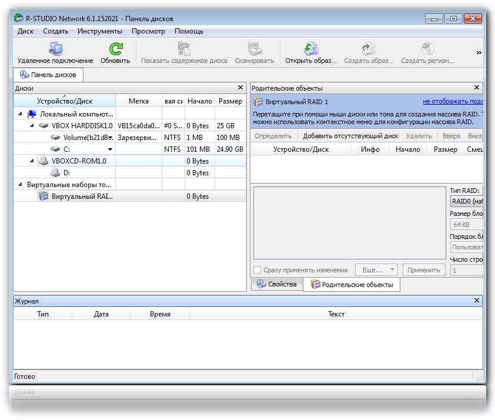Image resolution: width=495 pixels, height=420 pixels.
Task: Close the Журнал panel
Action: click(x=477, y=301)
